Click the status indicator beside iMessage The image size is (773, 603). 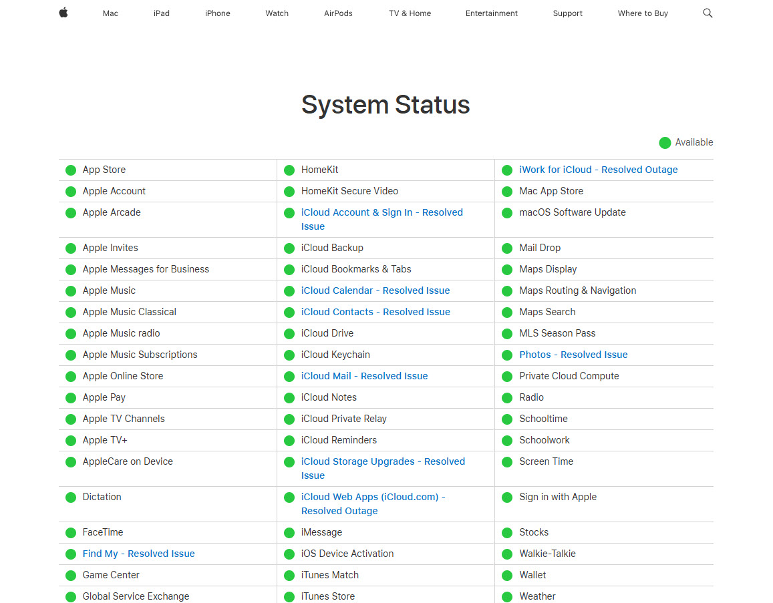289,533
